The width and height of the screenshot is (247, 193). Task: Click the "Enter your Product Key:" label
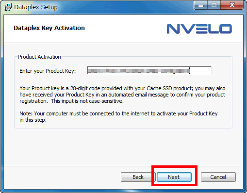point(48,71)
